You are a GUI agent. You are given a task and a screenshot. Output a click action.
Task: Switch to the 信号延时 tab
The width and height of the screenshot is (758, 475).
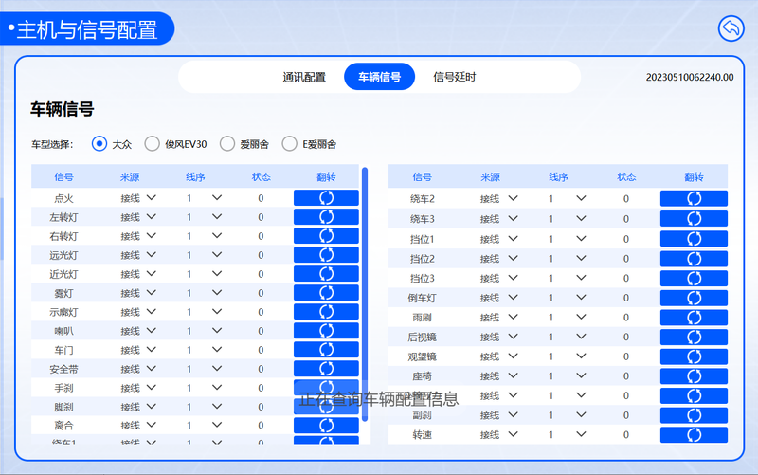pos(455,77)
